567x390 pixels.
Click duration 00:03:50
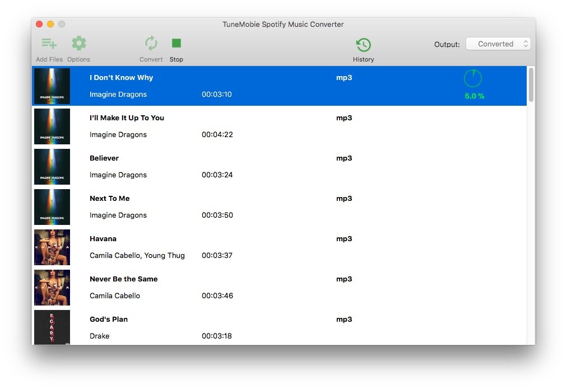pos(217,215)
